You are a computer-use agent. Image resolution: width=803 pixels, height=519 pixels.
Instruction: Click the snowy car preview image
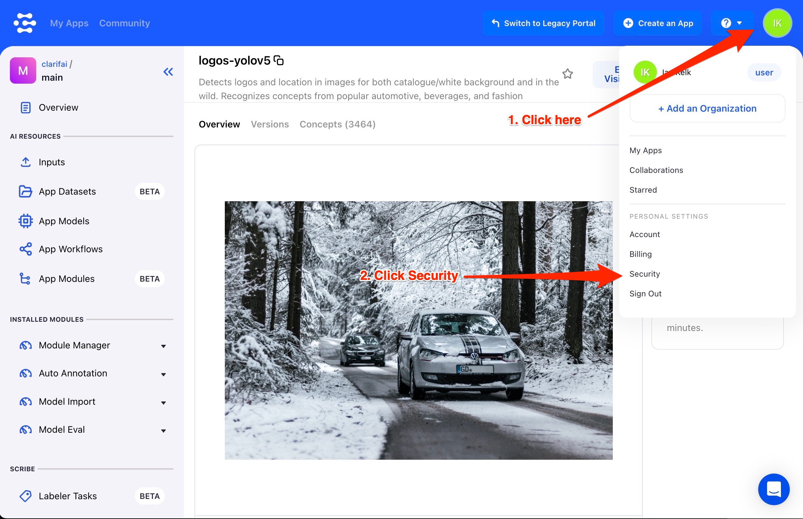[x=418, y=330]
